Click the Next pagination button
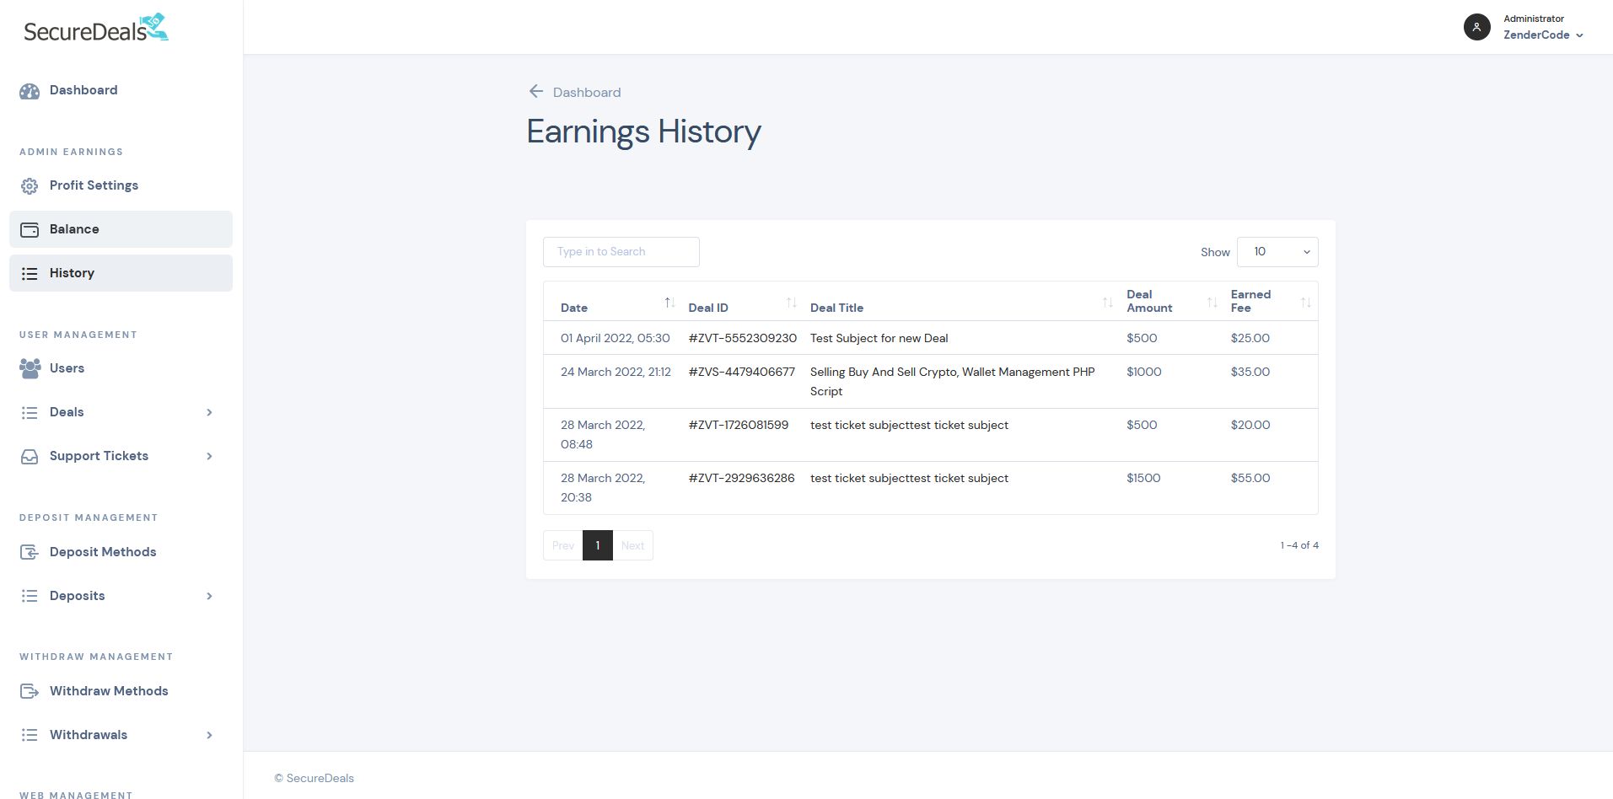1613x799 pixels. click(632, 545)
